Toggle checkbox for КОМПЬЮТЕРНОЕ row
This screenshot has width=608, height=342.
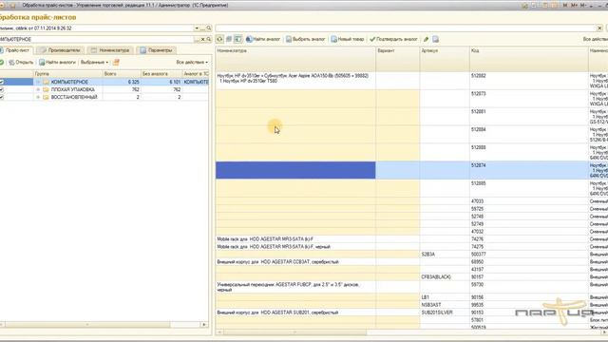pyautogui.click(x=2, y=82)
